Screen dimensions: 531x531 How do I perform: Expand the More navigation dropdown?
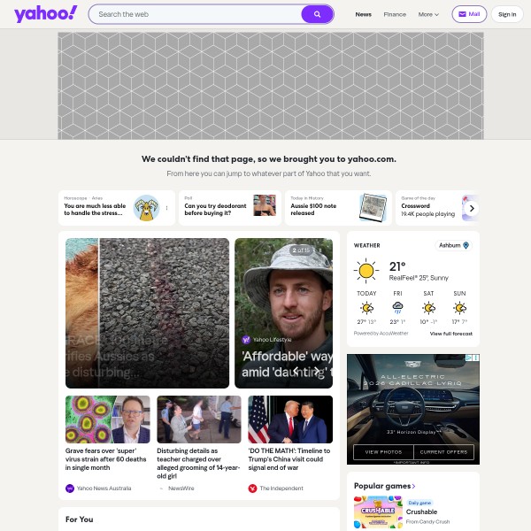click(x=428, y=14)
